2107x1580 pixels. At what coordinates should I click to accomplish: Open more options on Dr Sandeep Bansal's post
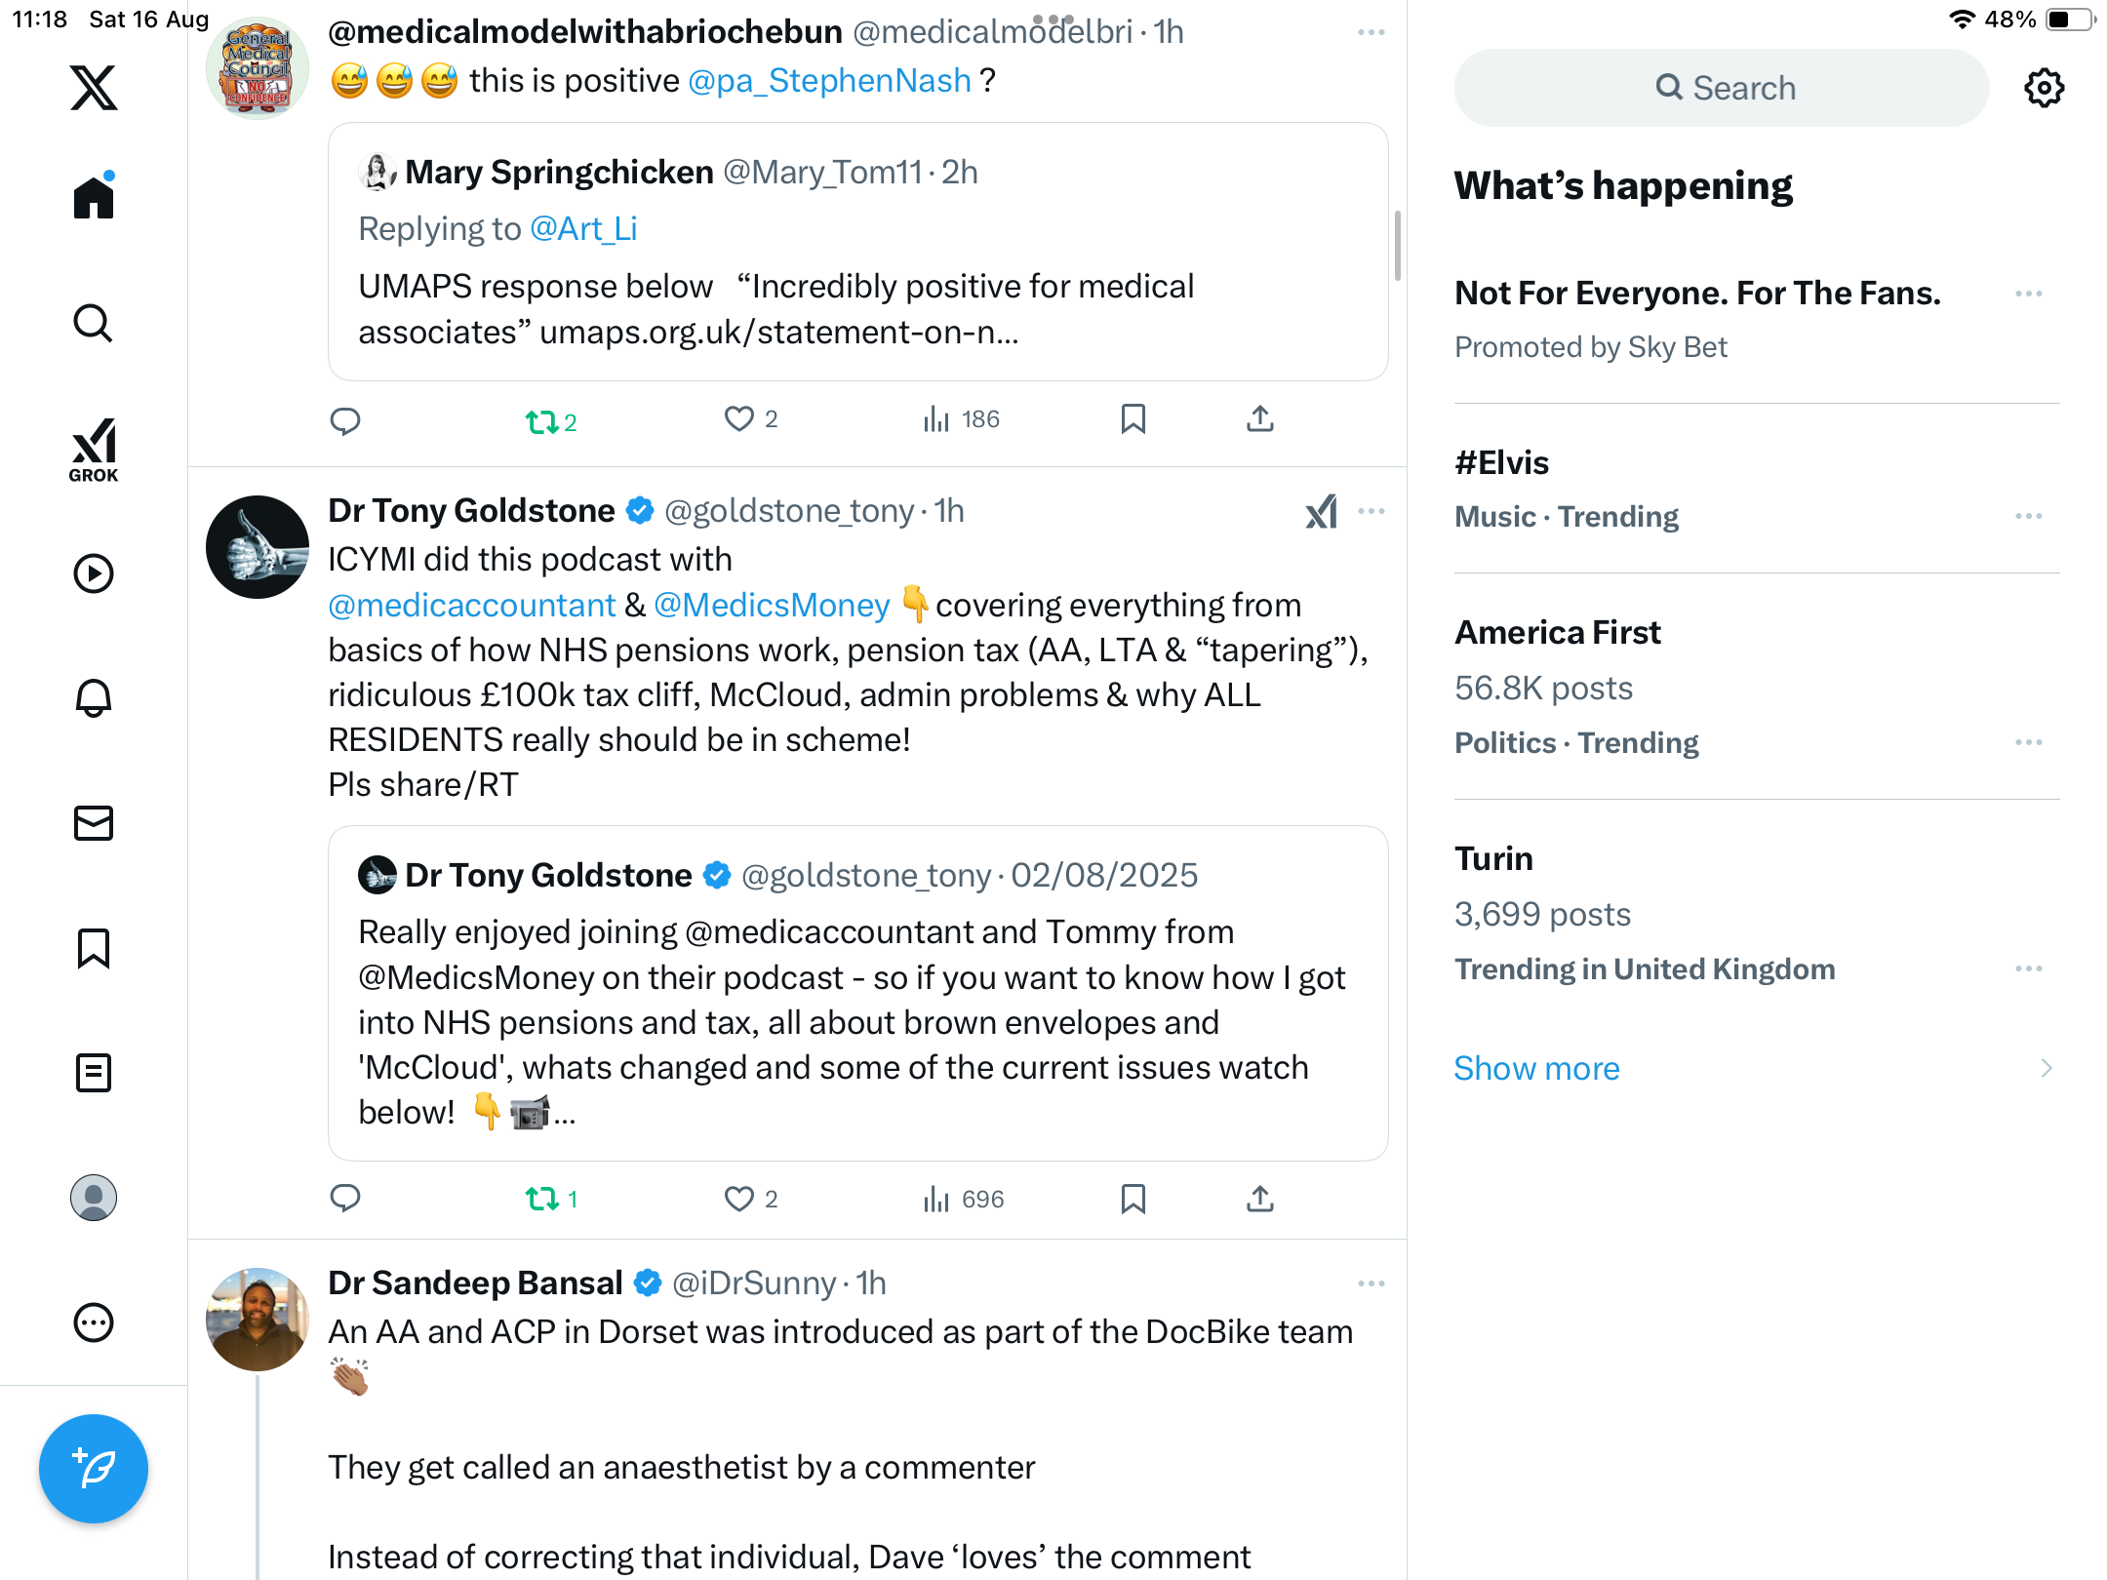pyautogui.click(x=1371, y=1284)
